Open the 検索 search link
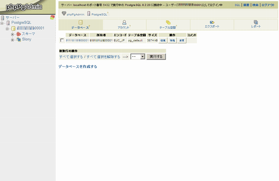The width and height of the screenshot is (279, 181). coord(255,5)
